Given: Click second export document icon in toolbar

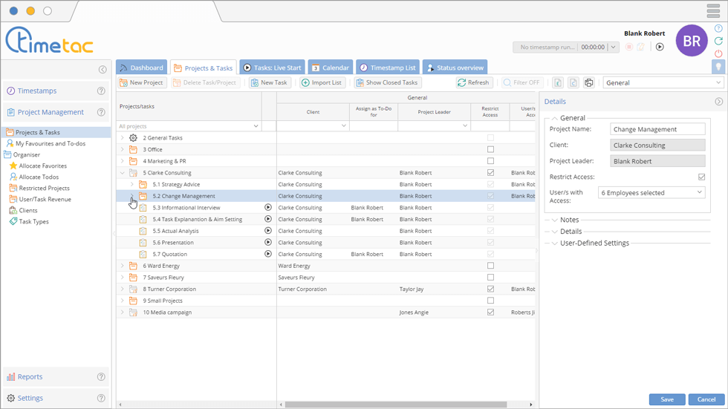Looking at the screenshot, I should tap(573, 82).
